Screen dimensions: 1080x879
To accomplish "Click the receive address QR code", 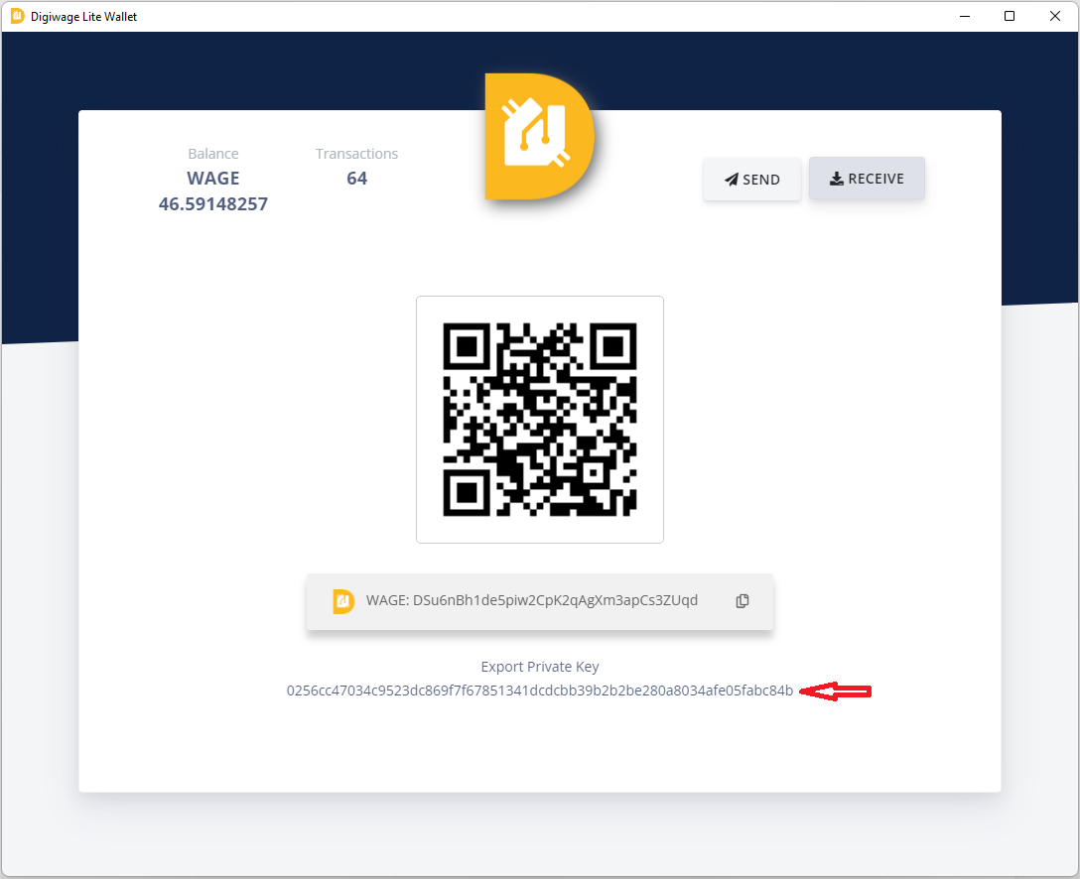I will pyautogui.click(x=539, y=420).
